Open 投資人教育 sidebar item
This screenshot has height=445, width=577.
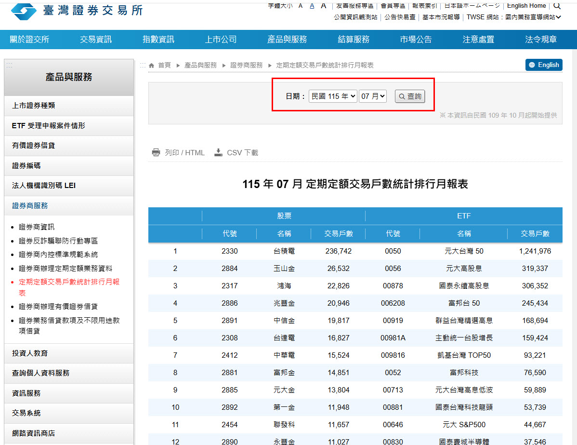(x=69, y=353)
